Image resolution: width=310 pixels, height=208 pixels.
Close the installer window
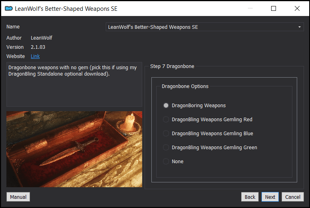tap(297, 8)
